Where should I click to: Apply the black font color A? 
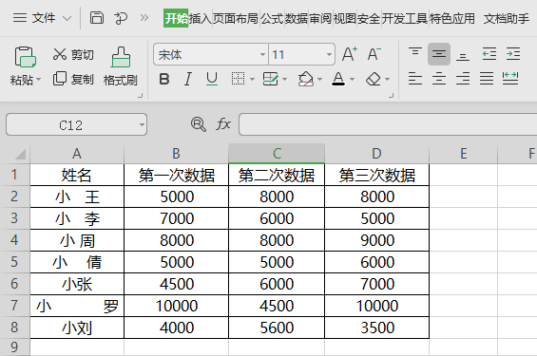click(338, 79)
